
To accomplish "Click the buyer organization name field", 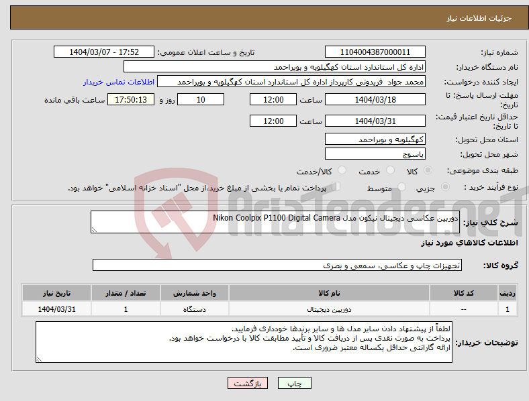I will (x=275, y=66).
